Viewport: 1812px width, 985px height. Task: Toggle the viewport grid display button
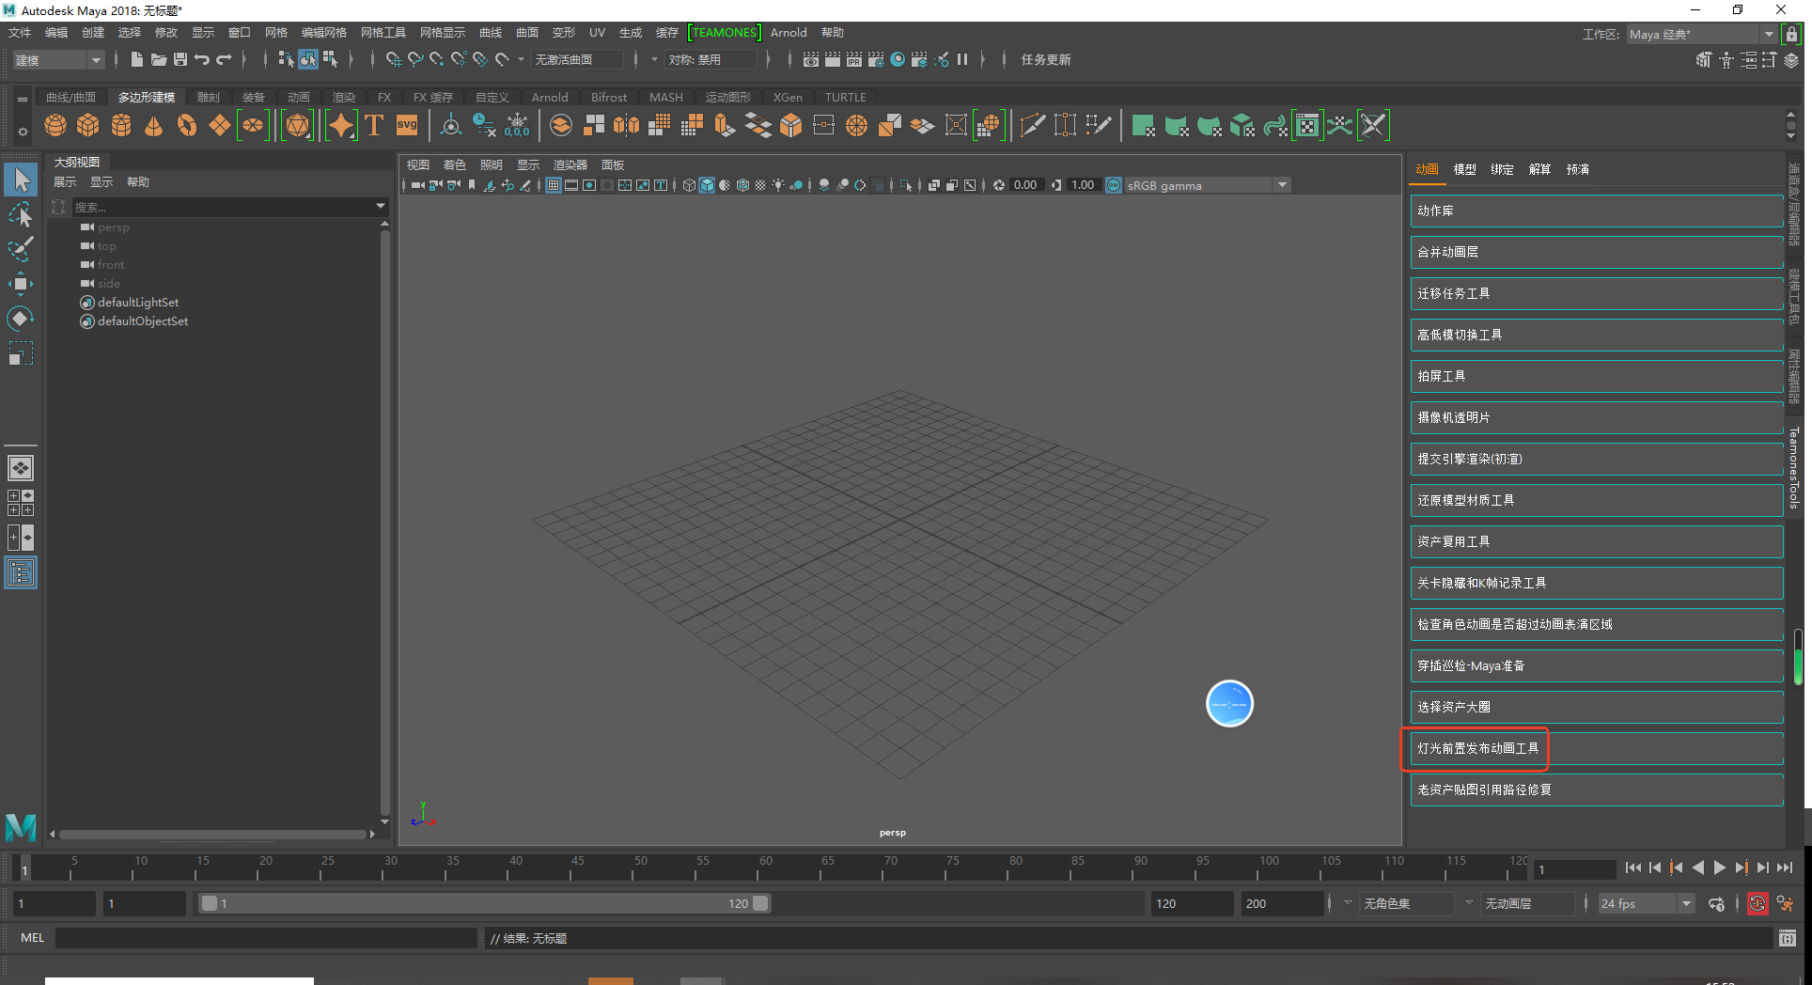[x=554, y=185]
